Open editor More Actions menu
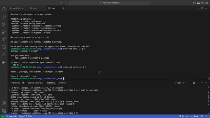210x118 pixels. (206, 8)
